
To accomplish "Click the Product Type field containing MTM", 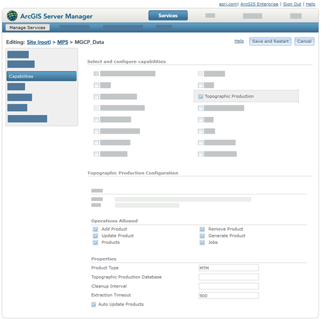I will click(229, 268).
